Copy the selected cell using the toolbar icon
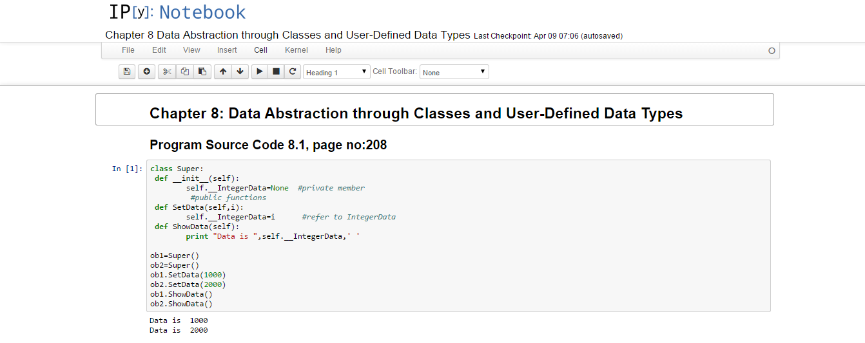This screenshot has height=343, width=865. tap(185, 71)
